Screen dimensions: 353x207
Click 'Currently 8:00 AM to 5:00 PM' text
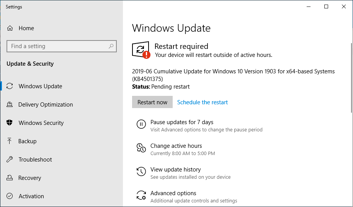point(183,154)
